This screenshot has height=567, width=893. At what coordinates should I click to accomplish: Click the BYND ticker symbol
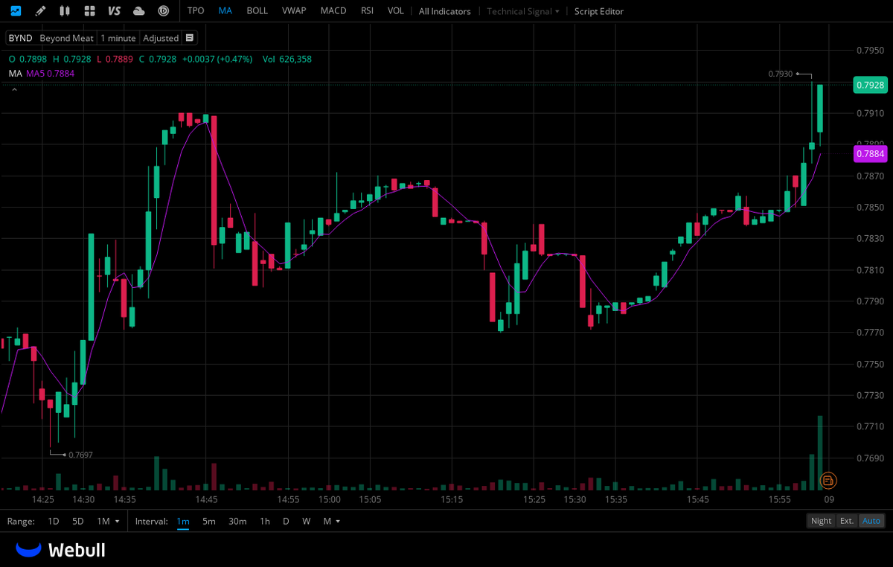[x=21, y=38]
